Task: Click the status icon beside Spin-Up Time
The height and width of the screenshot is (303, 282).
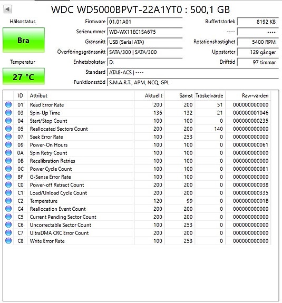Action: 8,113
